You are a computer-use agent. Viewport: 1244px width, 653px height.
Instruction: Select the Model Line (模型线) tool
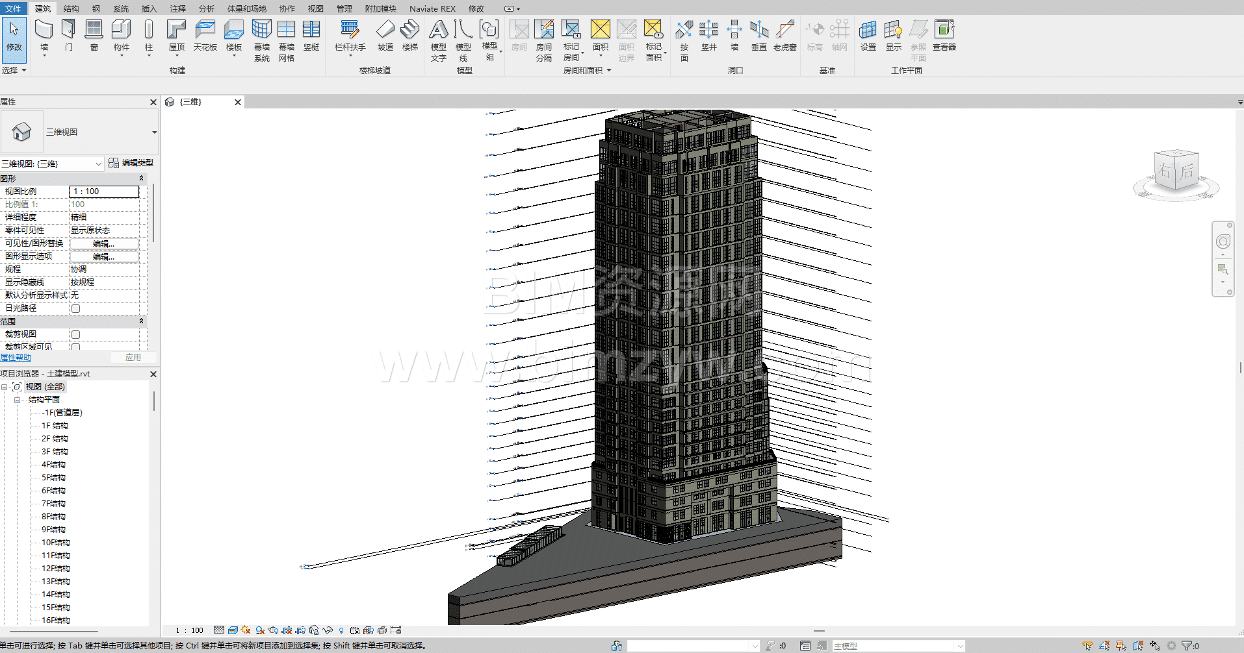pos(463,40)
